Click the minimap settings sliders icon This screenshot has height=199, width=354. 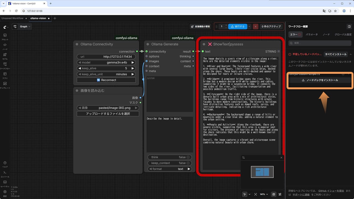coord(243,158)
